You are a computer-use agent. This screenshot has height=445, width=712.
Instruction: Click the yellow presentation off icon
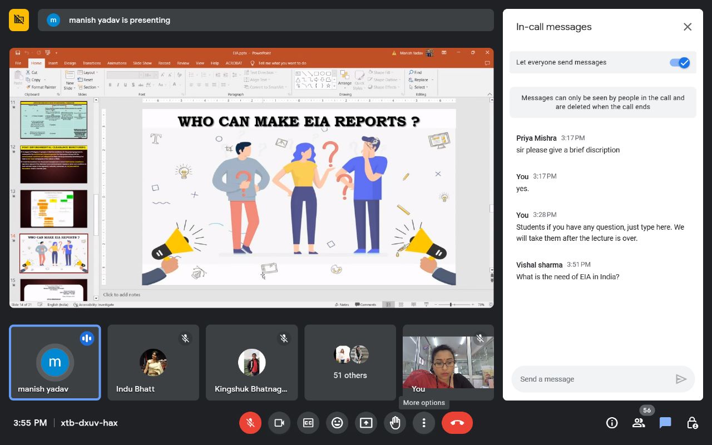click(x=19, y=20)
